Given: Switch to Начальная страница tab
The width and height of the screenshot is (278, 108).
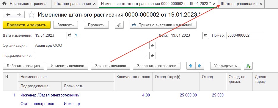Looking at the screenshot, I should click(x=26, y=4).
